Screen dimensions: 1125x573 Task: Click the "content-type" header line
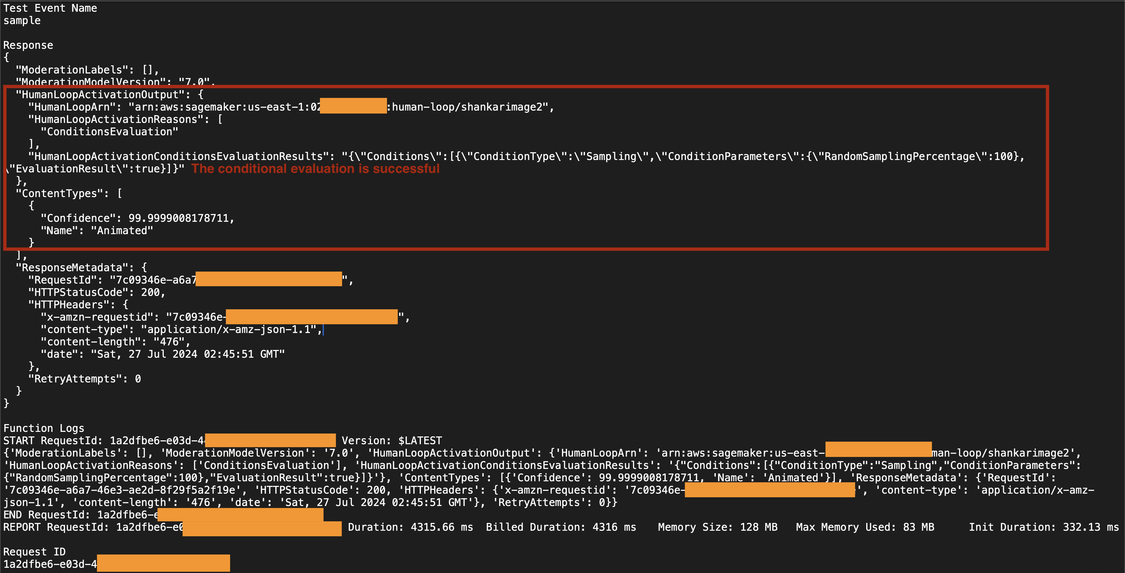(181, 329)
